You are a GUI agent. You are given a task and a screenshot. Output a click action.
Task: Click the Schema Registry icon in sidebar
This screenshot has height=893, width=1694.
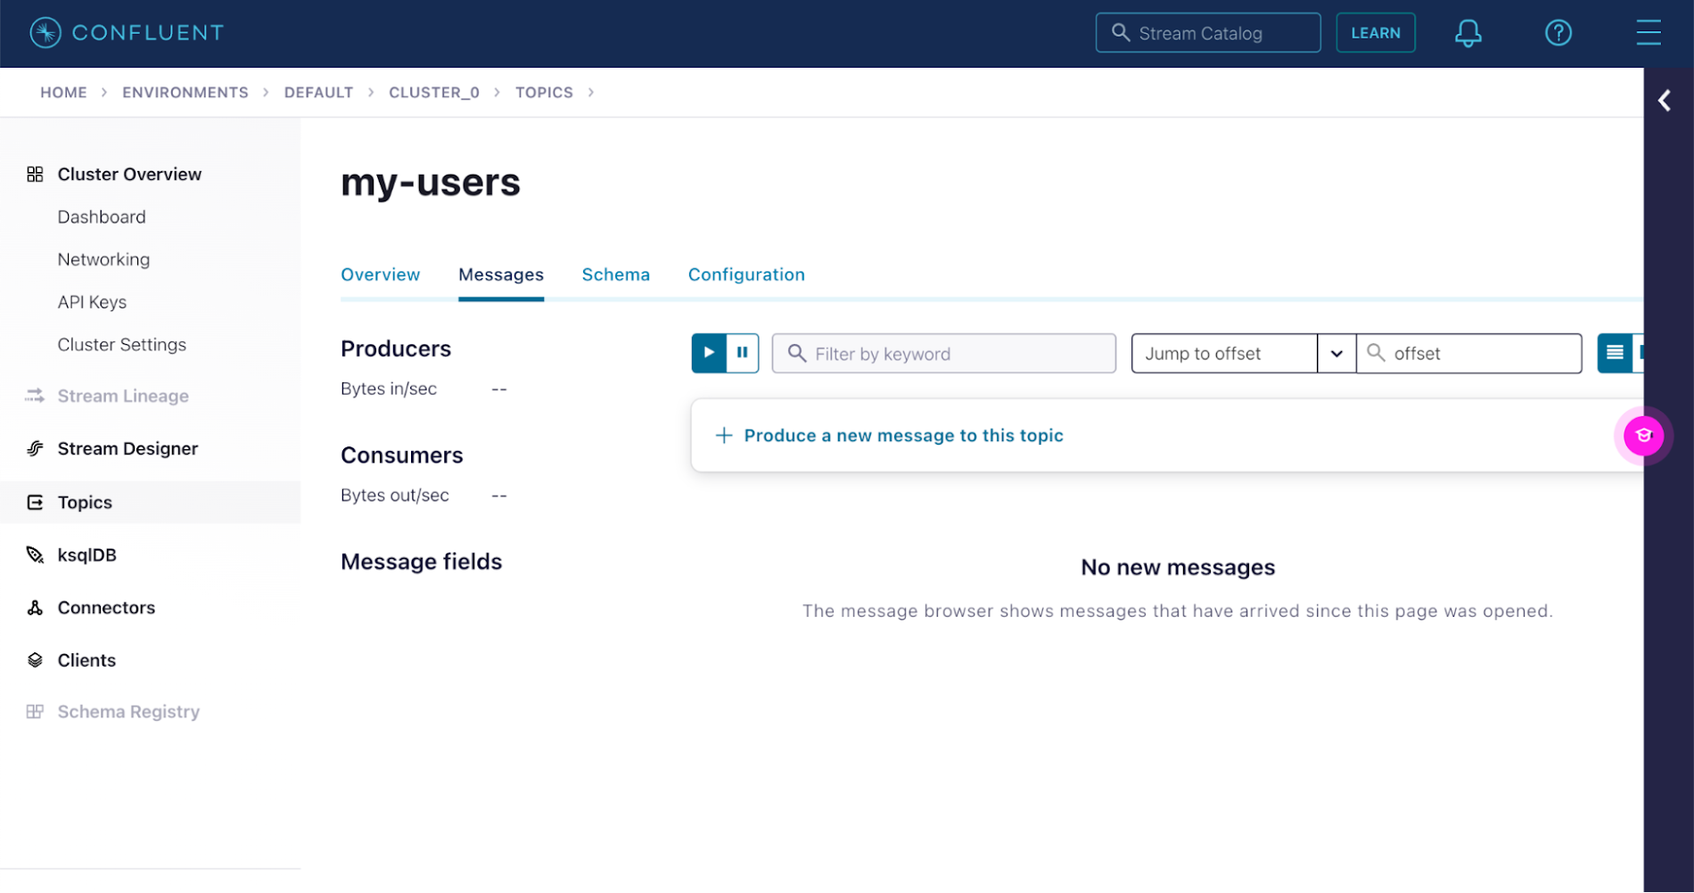pos(35,712)
